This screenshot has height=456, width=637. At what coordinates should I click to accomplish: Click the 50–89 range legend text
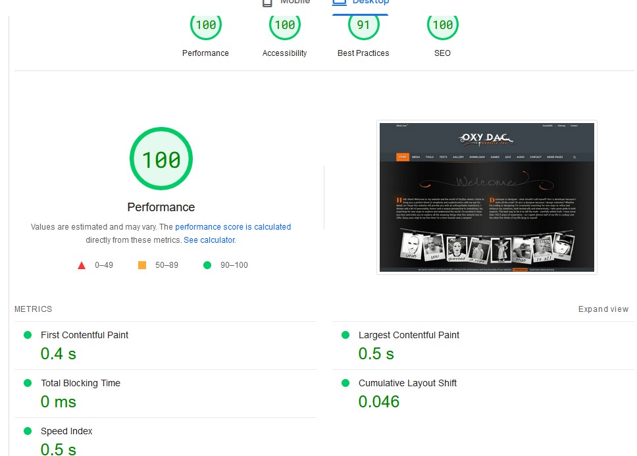pos(166,265)
